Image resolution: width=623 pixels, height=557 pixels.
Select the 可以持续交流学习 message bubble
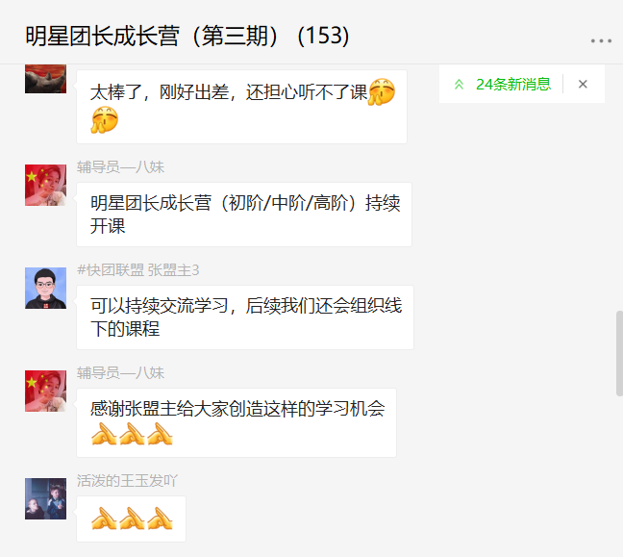[245, 317]
